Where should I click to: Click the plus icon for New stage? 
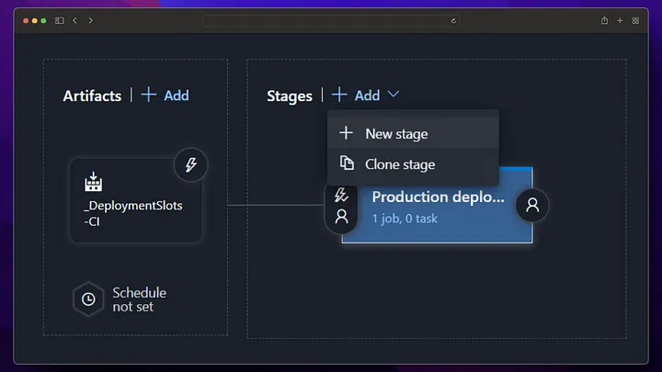coord(347,133)
